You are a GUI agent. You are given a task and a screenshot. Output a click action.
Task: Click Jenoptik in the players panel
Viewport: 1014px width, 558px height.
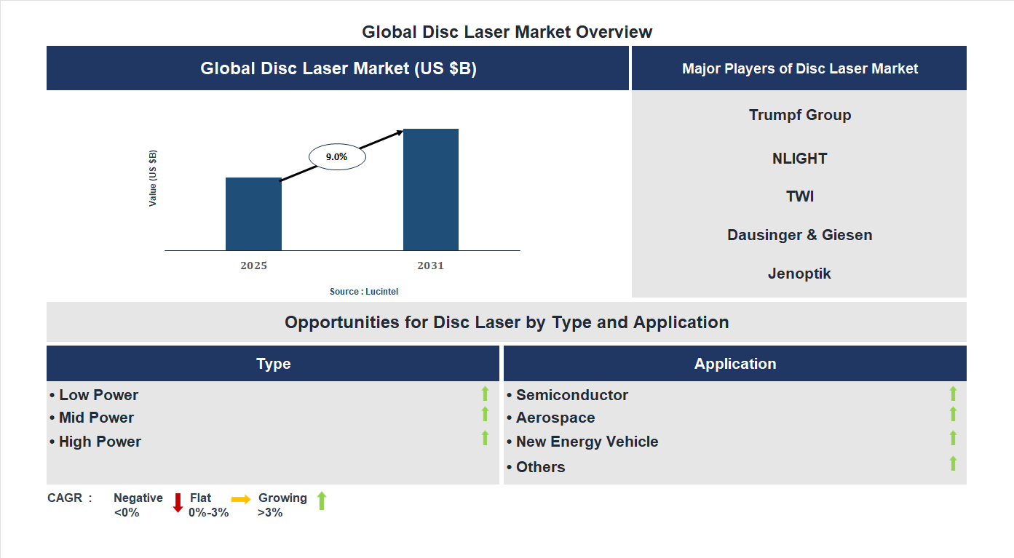pyautogui.click(x=799, y=273)
